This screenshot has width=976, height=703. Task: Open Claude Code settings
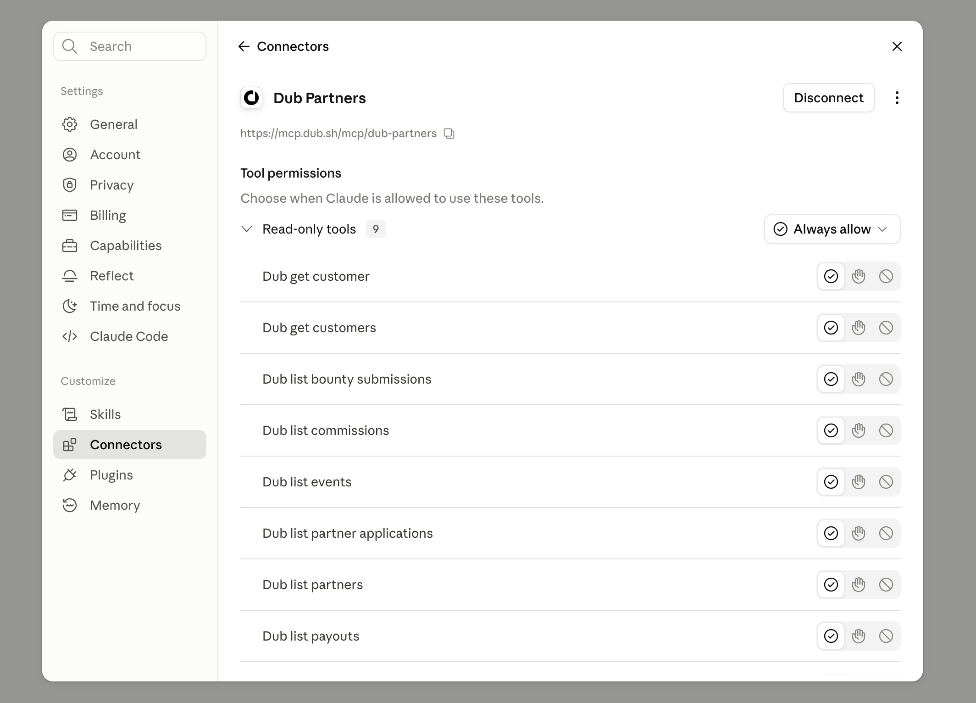click(x=130, y=336)
